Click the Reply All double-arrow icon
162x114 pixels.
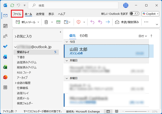pyautogui.click(x=100, y=22)
